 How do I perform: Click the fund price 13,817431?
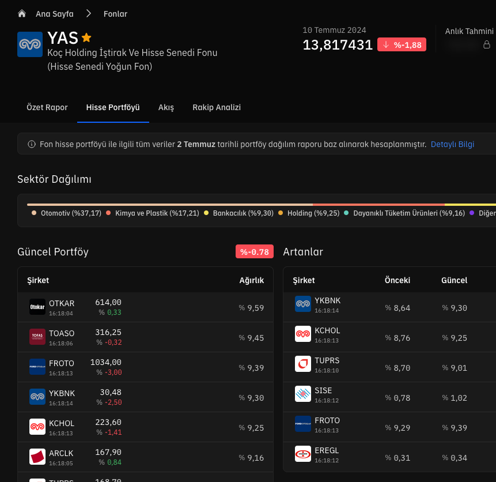pyautogui.click(x=338, y=45)
